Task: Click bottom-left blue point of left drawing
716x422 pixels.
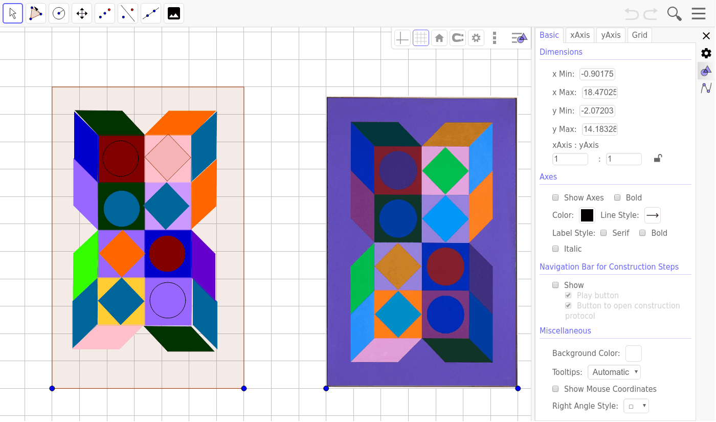Action: pos(52,389)
